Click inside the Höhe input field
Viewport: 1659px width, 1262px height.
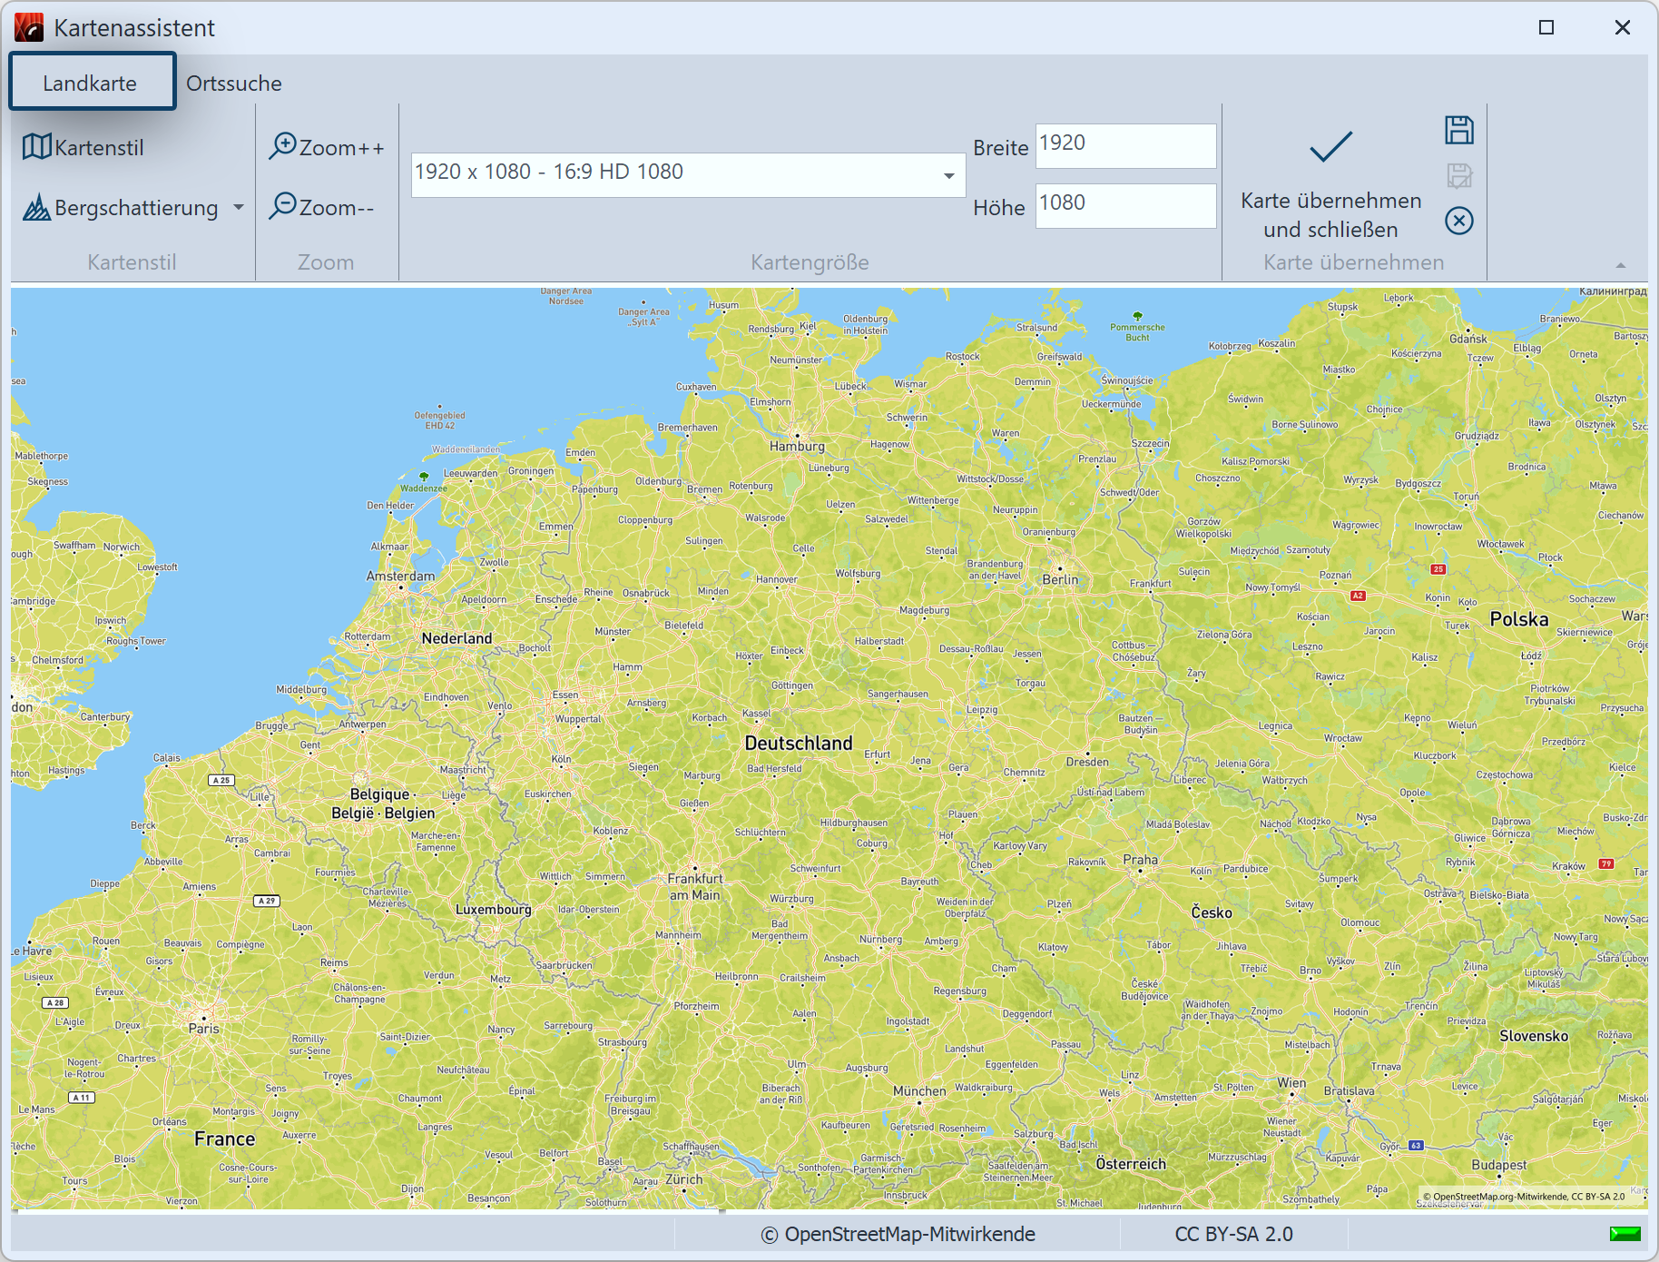[1125, 205]
